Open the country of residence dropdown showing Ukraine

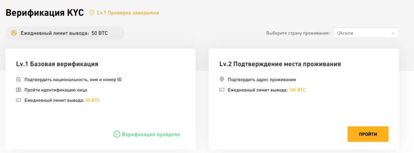tap(366, 33)
